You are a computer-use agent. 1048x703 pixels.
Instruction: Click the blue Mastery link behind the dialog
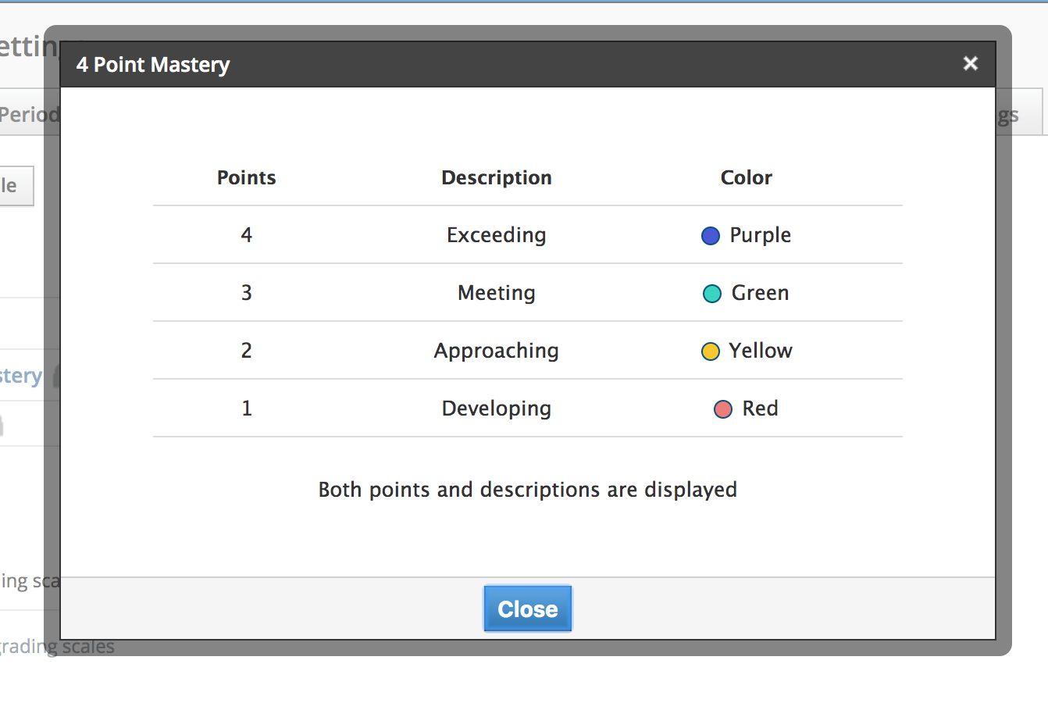click(x=21, y=376)
